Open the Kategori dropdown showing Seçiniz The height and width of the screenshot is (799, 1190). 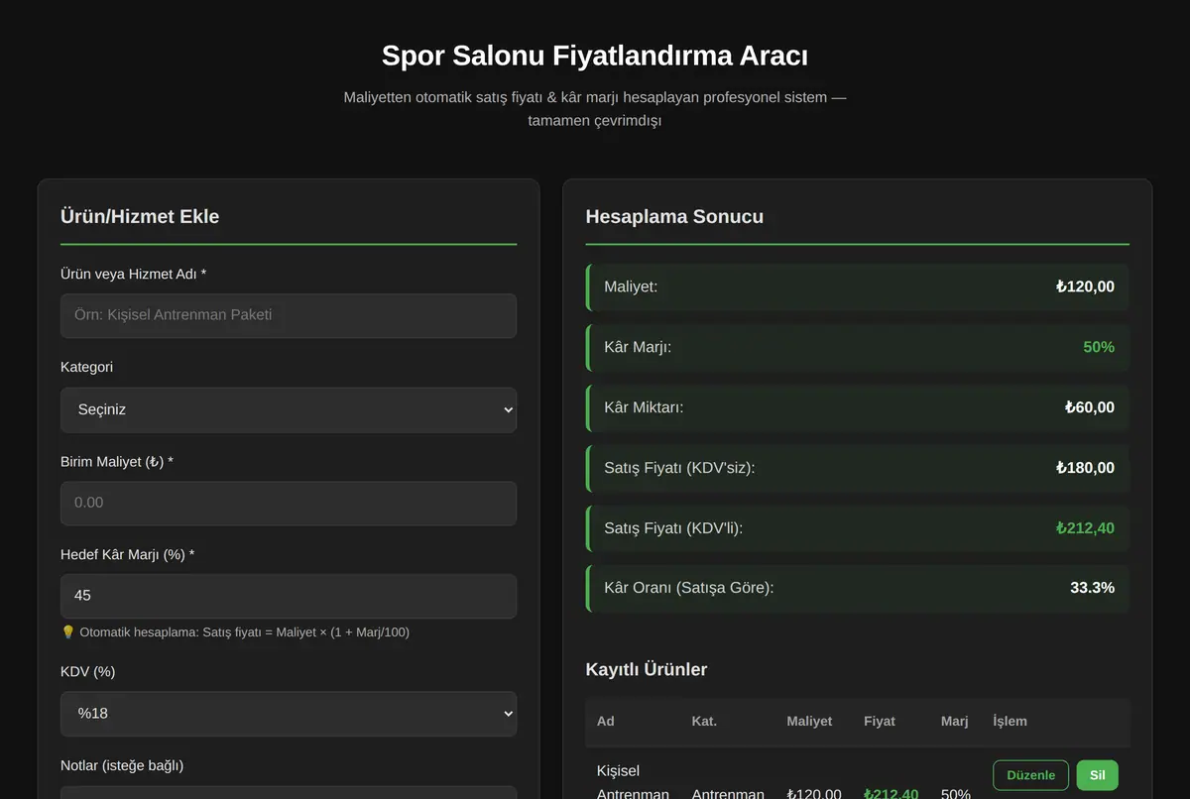click(x=289, y=409)
